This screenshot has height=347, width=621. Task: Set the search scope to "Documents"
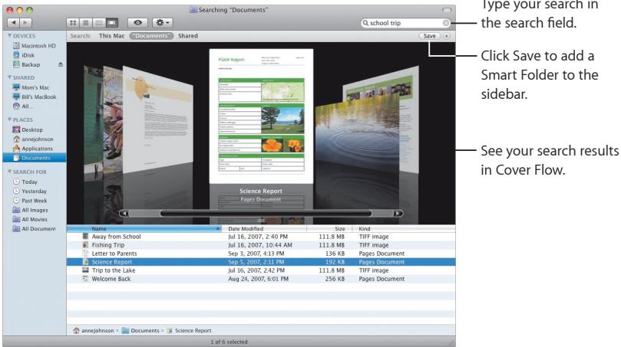pyautogui.click(x=152, y=36)
